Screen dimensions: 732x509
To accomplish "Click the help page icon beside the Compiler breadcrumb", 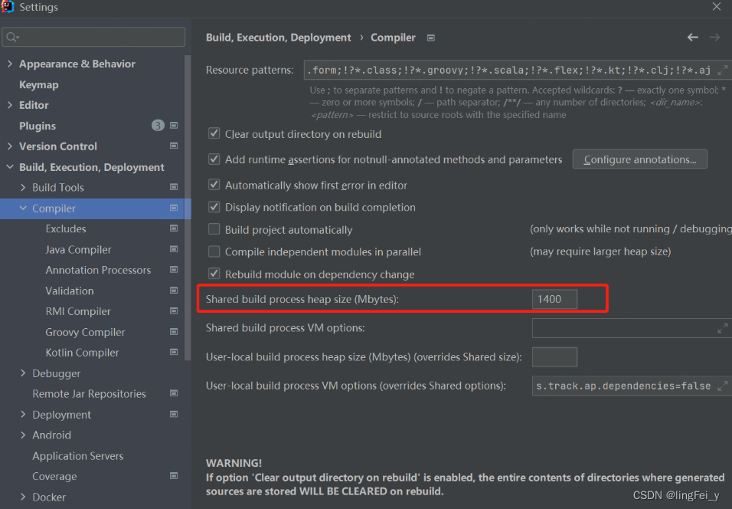I will 430,37.
